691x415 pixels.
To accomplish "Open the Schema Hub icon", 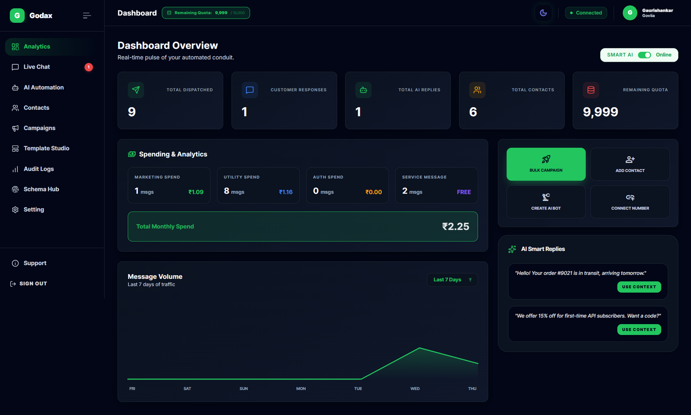I will [16, 189].
